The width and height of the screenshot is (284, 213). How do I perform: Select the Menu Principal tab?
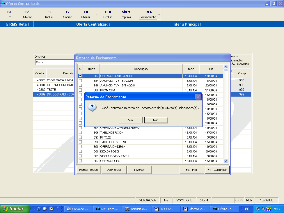point(187,24)
